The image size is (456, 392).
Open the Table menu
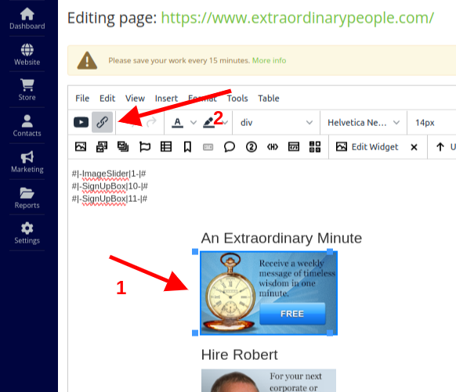click(269, 99)
